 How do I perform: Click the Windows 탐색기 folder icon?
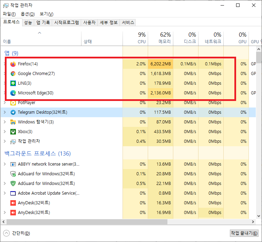point(13,122)
